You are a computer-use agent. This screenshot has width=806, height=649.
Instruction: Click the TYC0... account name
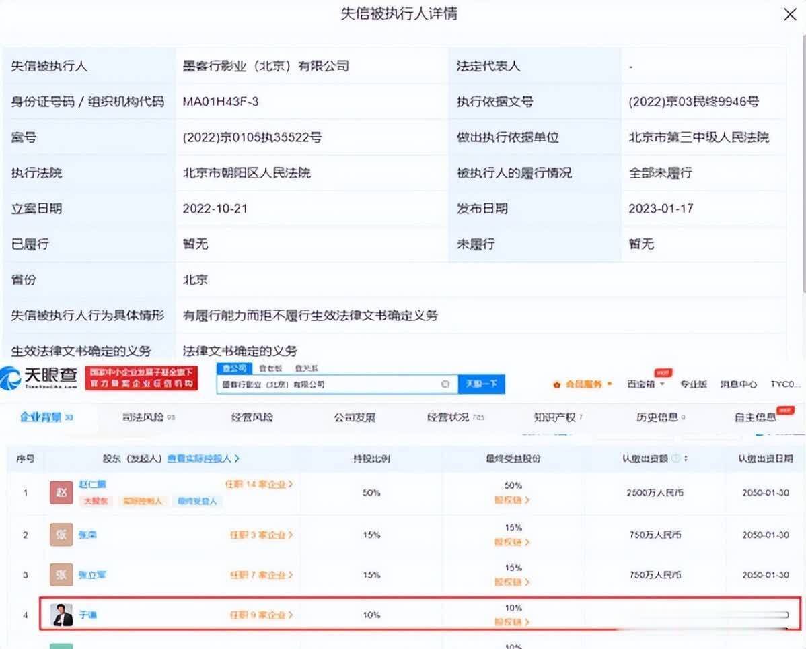click(785, 384)
